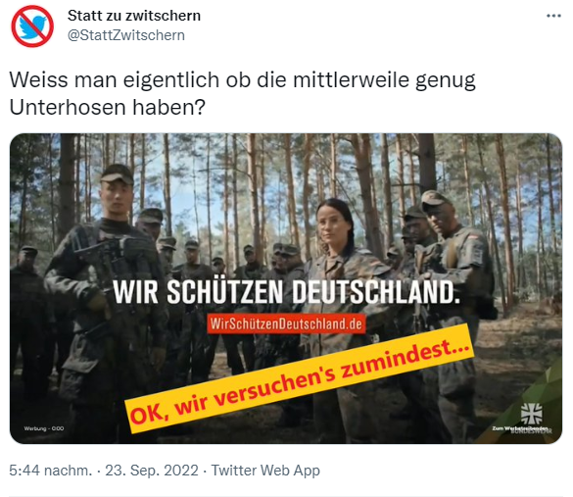Viewport: 573px width, 497px height.
Task: Click the small Werbung label in image
Action: (x=44, y=428)
